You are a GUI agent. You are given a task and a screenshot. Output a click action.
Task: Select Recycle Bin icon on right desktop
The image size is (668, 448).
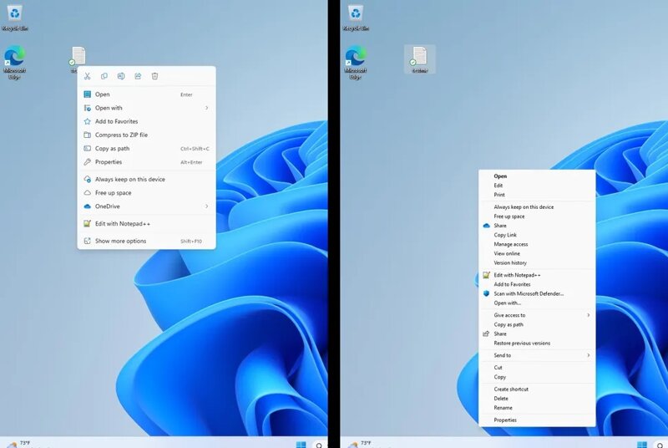point(356,18)
